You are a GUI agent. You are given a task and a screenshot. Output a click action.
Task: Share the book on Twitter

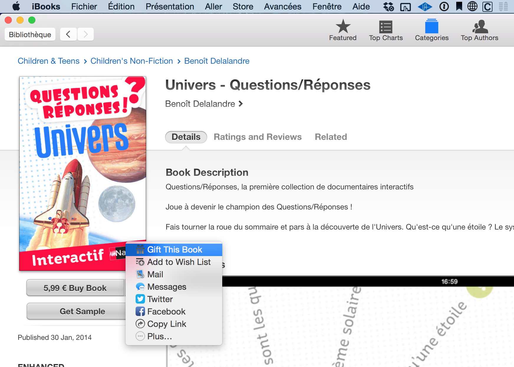tap(174, 299)
